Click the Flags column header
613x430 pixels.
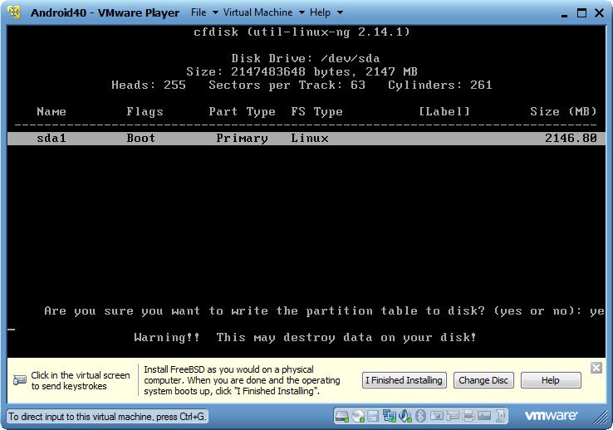[x=145, y=112]
